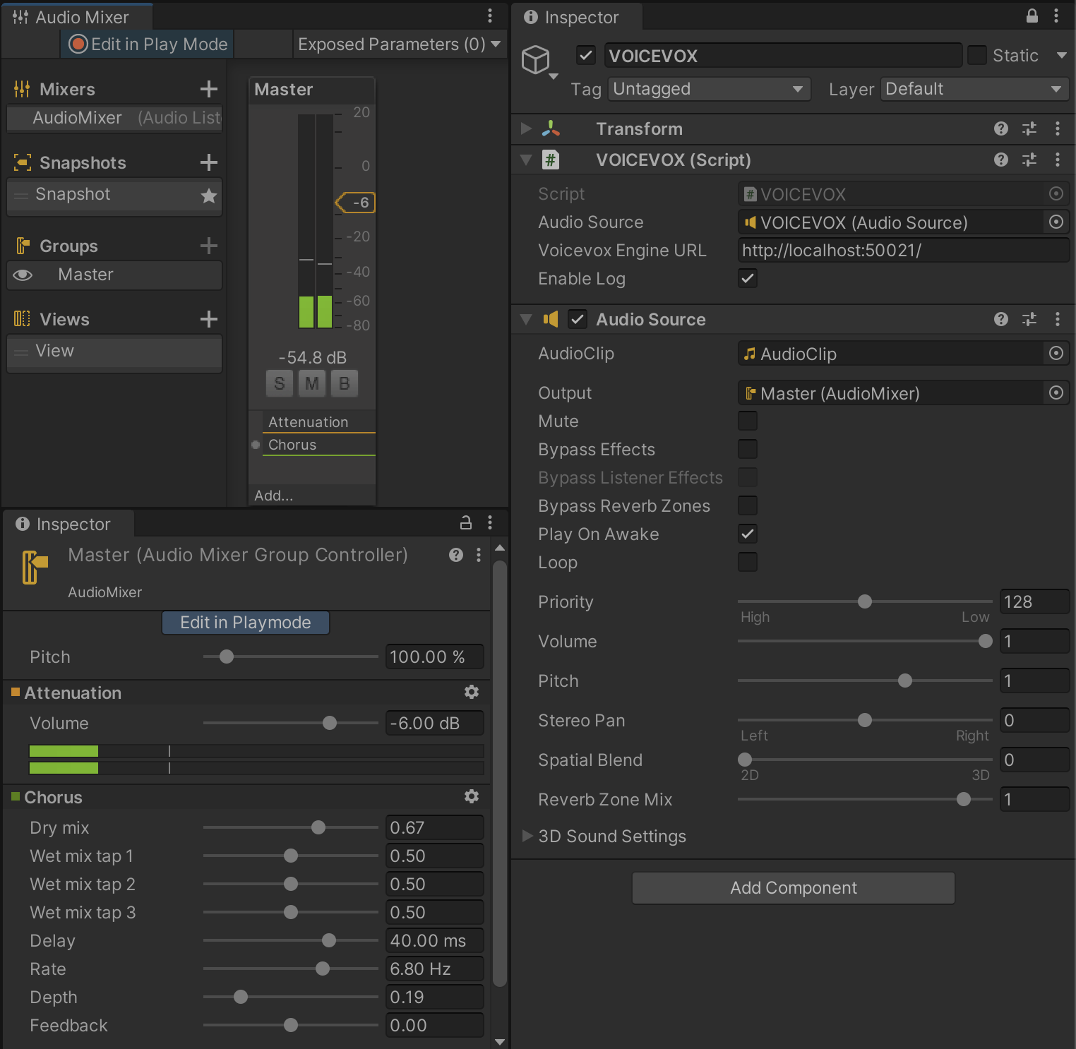
Task: Uncheck Play On Awake on the Audio Source
Action: point(748,534)
